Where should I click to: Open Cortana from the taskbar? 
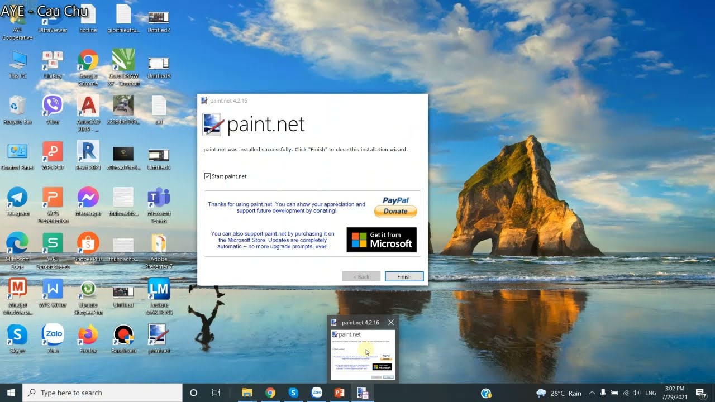(x=193, y=393)
